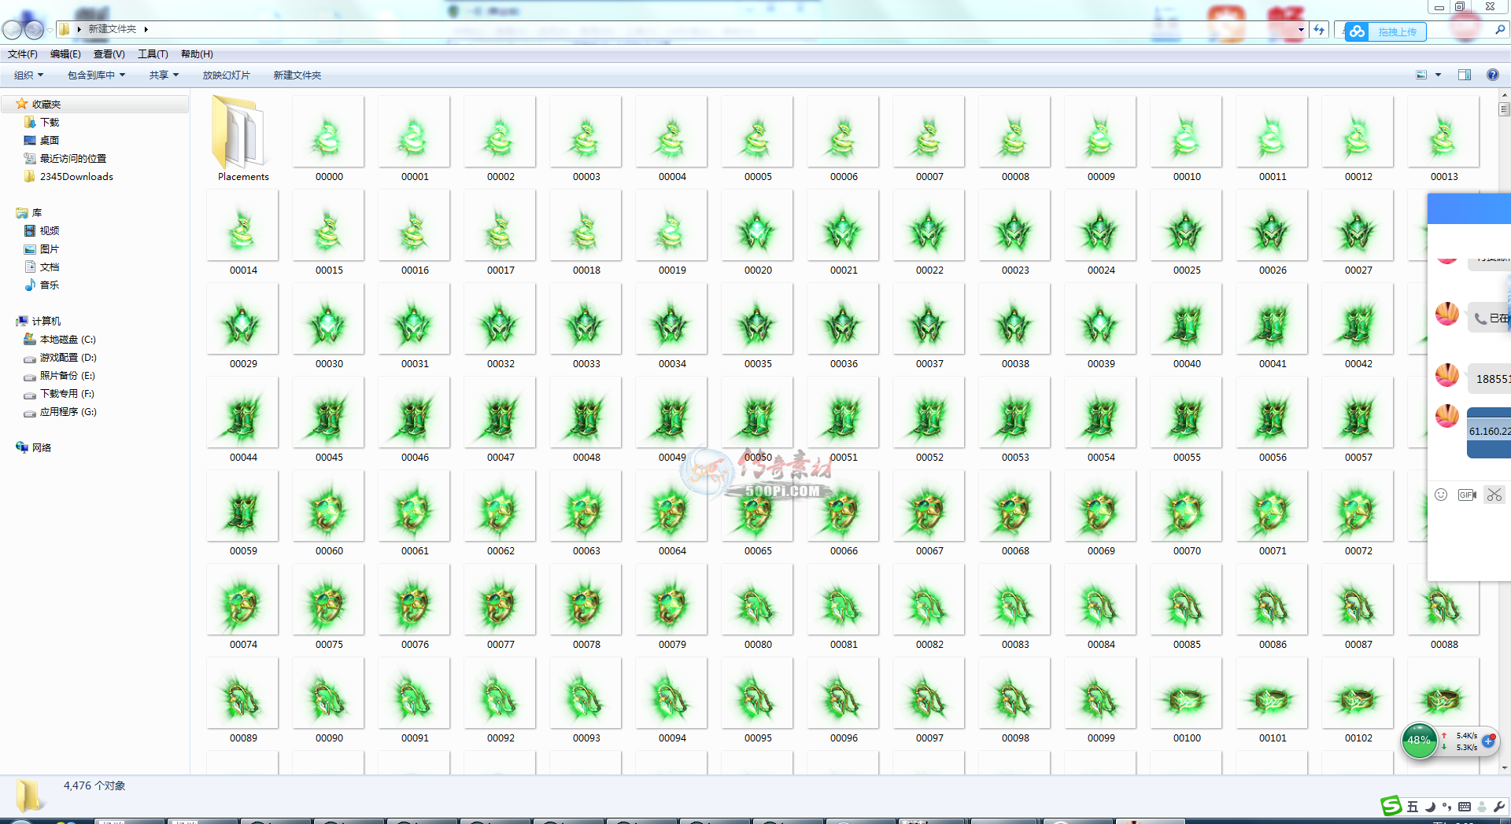Open the 文件(F) menu
1511x824 pixels.
(x=23, y=54)
